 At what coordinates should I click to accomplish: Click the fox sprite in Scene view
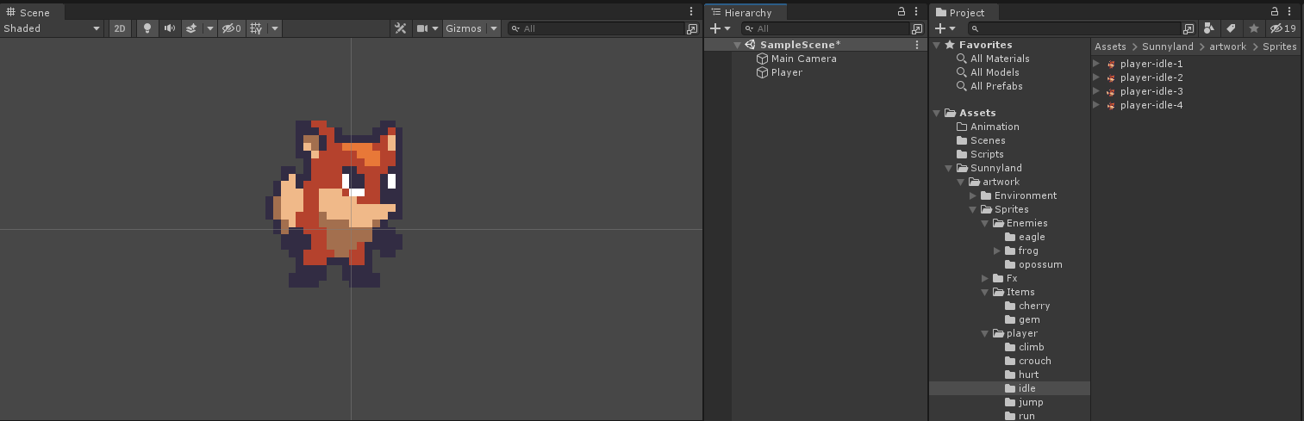click(x=334, y=203)
